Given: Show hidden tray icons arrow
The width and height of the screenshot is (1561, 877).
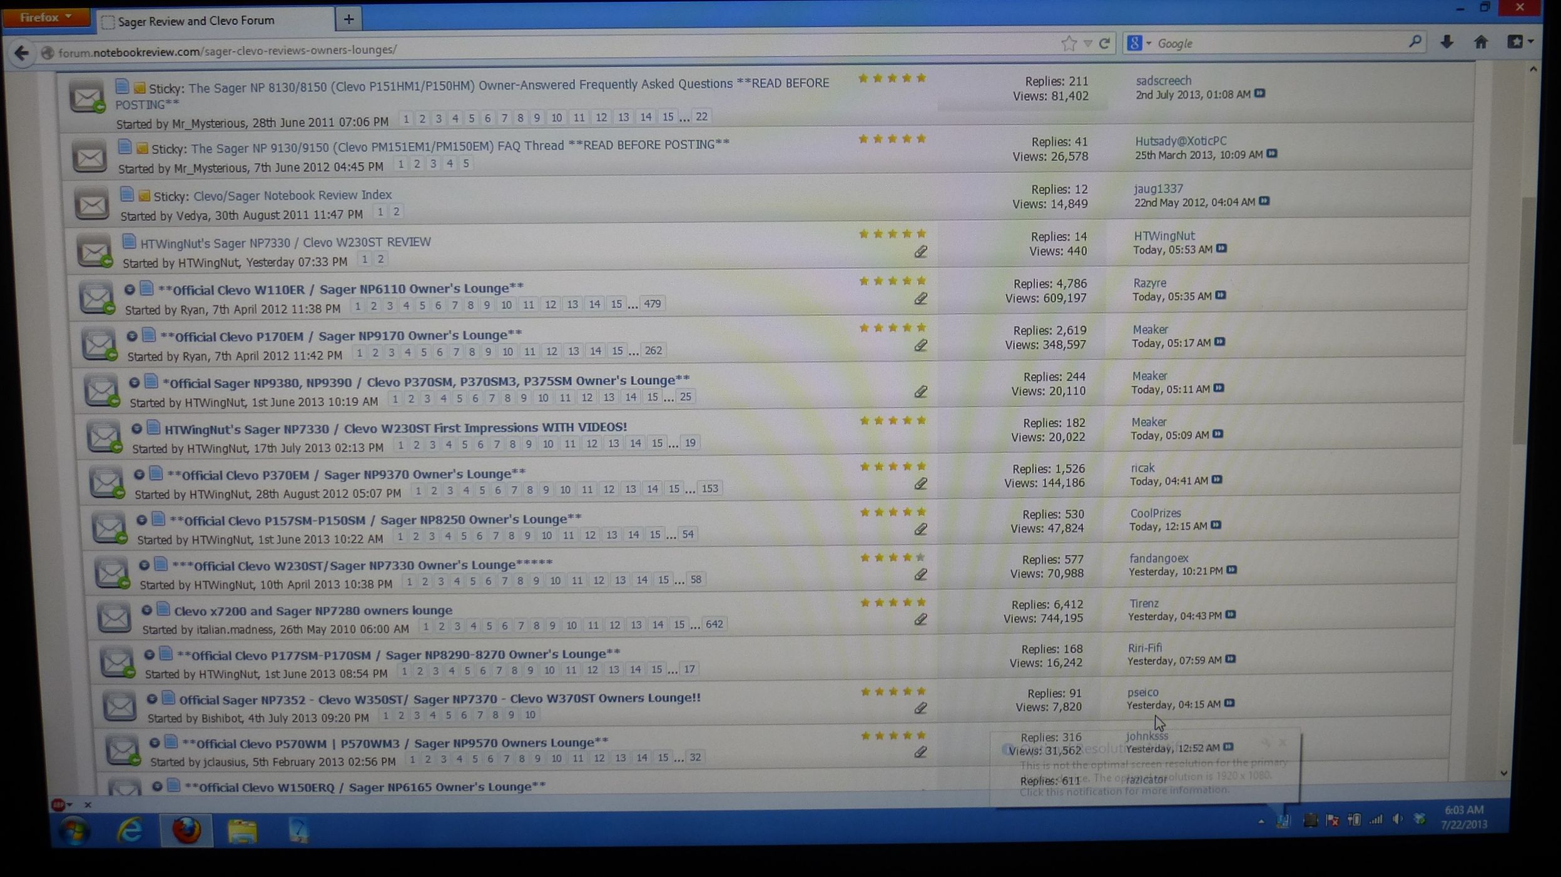Looking at the screenshot, I should [x=1261, y=821].
